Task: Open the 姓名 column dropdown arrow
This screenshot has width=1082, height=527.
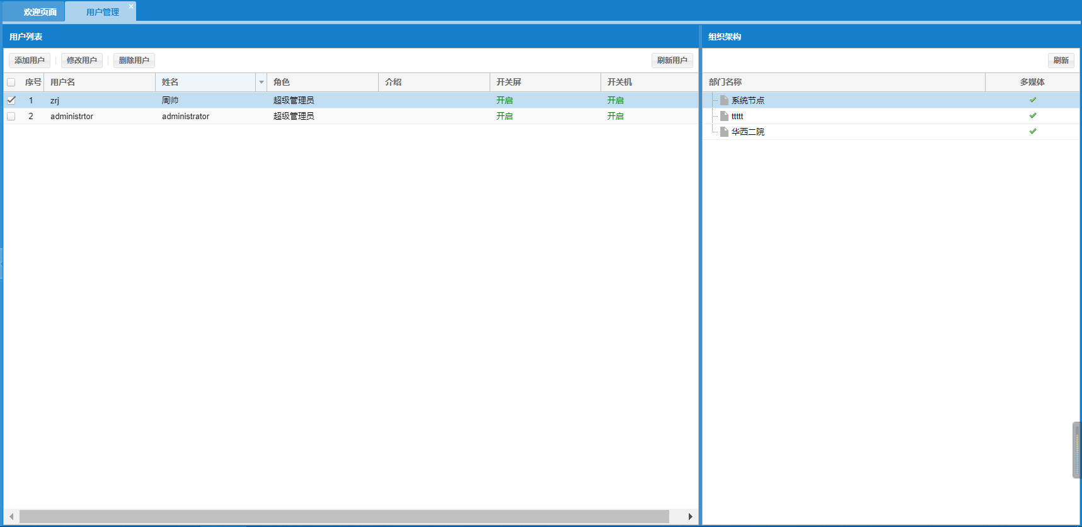Action: pyautogui.click(x=261, y=83)
